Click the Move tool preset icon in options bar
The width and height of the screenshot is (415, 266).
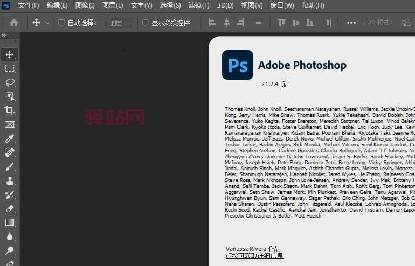point(36,23)
